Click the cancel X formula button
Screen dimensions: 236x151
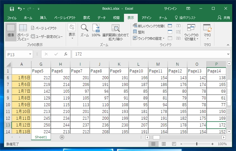(46, 54)
